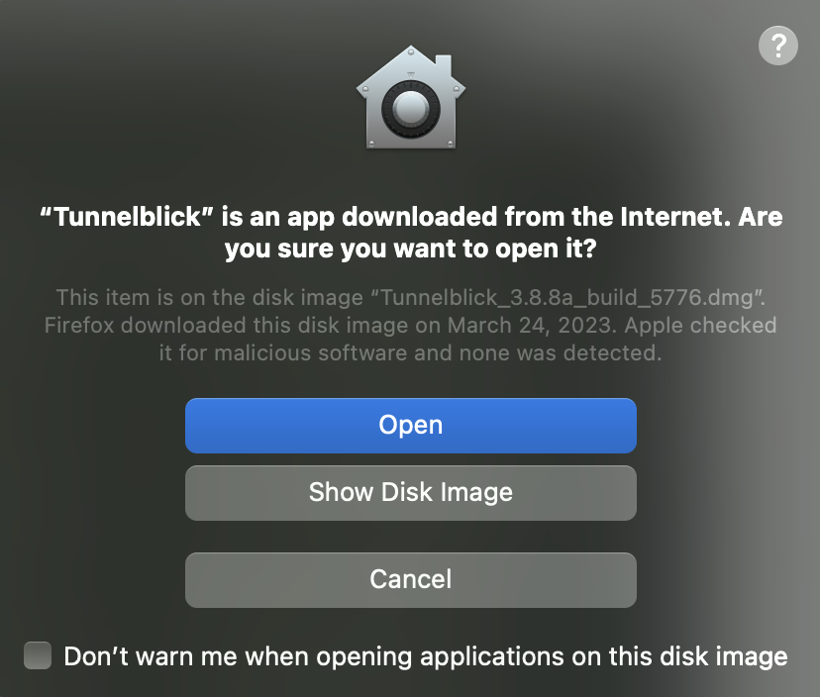Click the "none was detected" line of text
The image size is (820, 697).
pos(561,352)
